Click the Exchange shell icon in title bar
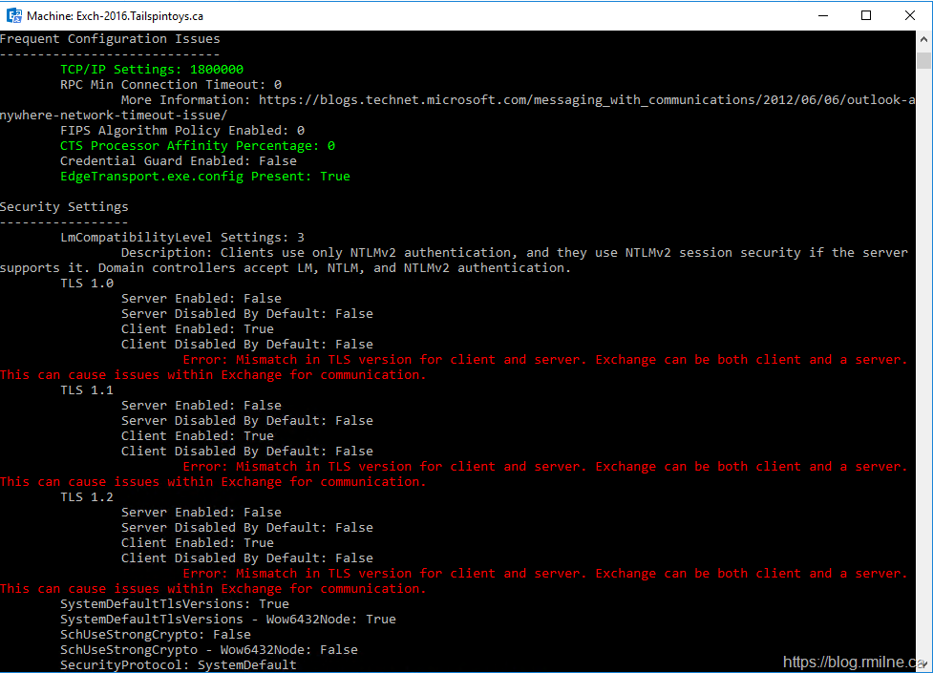 tap(13, 15)
